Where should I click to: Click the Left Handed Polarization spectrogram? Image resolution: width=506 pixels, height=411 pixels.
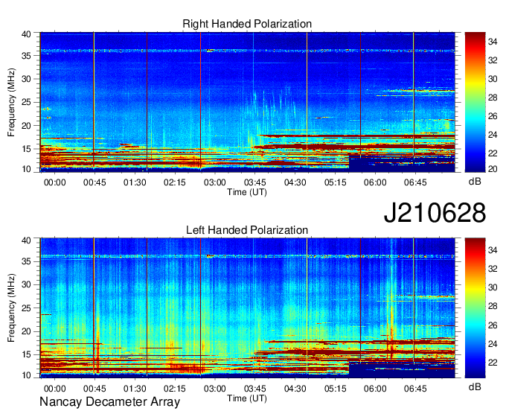tap(248, 308)
